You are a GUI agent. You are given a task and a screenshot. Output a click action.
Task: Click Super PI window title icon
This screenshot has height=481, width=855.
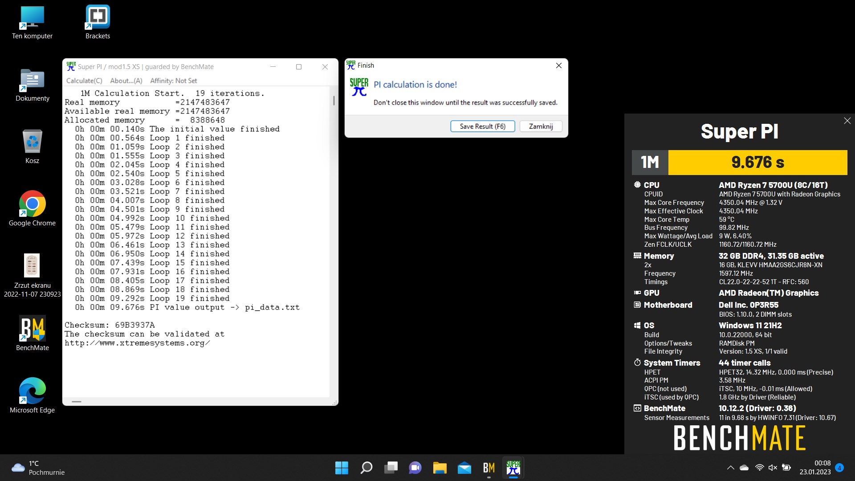[x=71, y=66]
